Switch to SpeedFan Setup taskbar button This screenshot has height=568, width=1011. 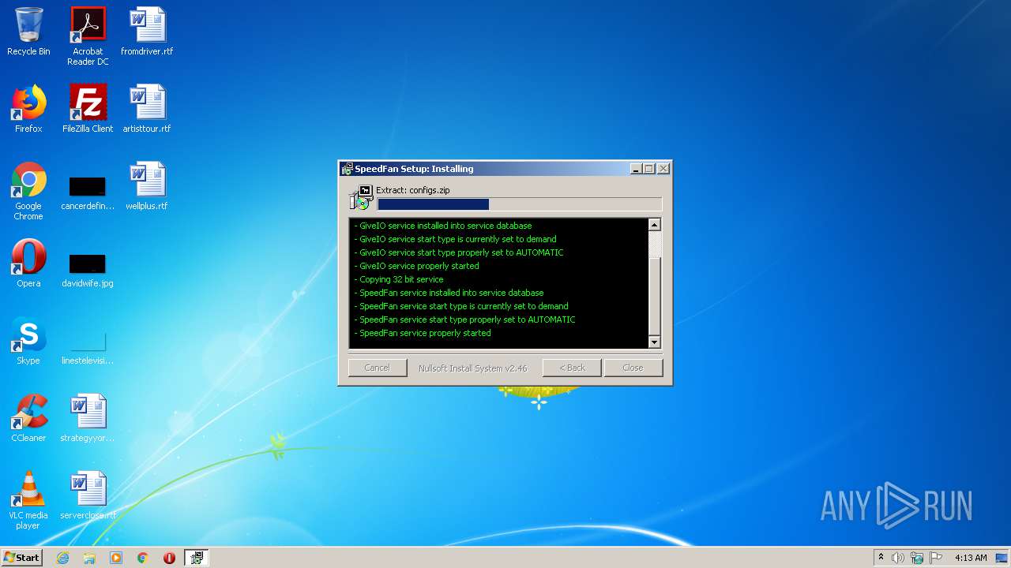click(x=196, y=558)
